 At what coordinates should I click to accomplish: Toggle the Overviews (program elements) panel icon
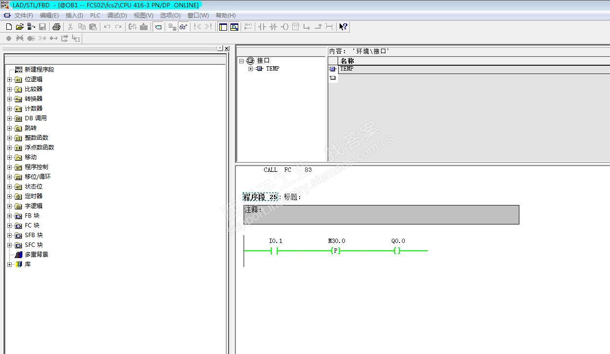[223, 27]
